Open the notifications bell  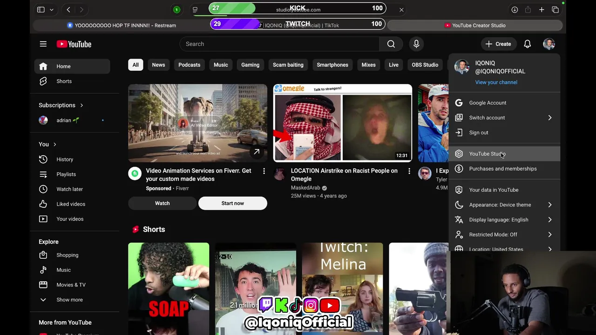(x=527, y=44)
